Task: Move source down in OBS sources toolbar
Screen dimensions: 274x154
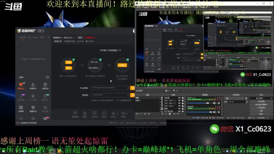Action: (178, 114)
